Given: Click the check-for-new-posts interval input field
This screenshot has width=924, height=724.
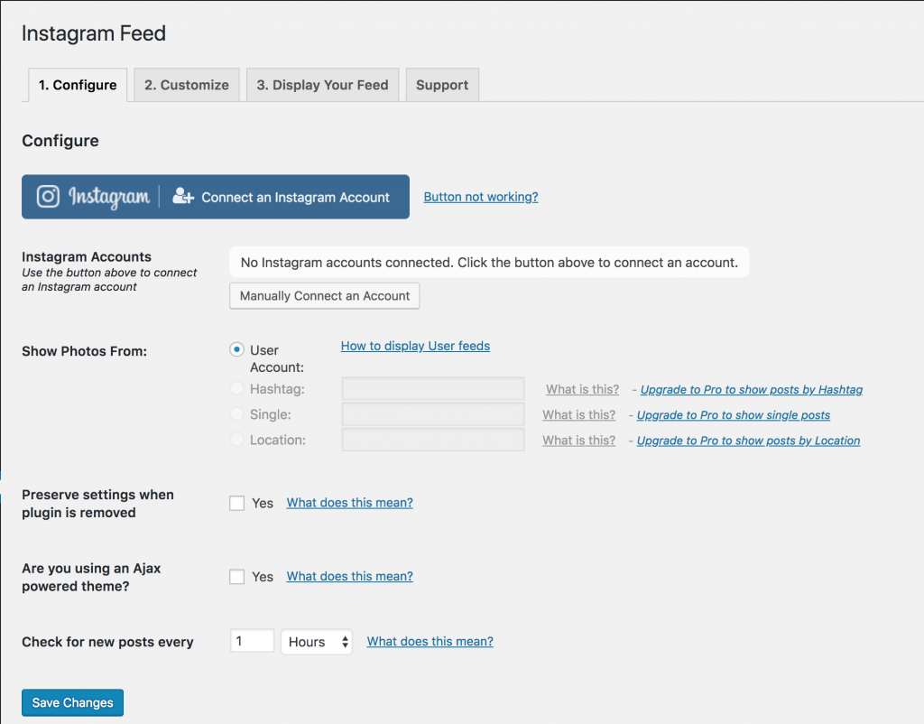Looking at the screenshot, I should click(252, 640).
